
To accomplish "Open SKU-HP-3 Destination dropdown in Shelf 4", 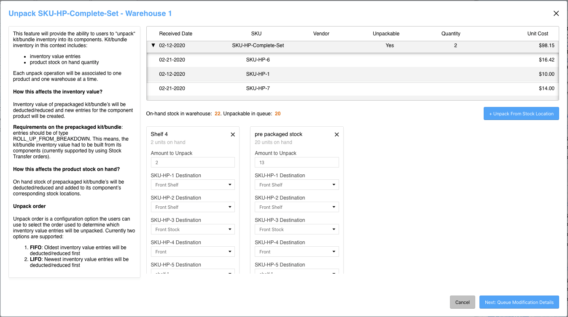I will click(193, 229).
